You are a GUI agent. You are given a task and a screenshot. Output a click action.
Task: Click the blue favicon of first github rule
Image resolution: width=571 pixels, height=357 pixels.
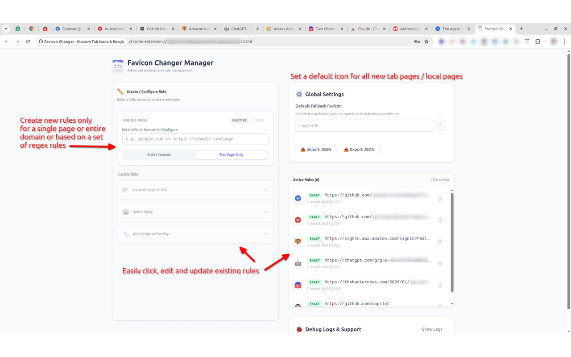(x=298, y=198)
